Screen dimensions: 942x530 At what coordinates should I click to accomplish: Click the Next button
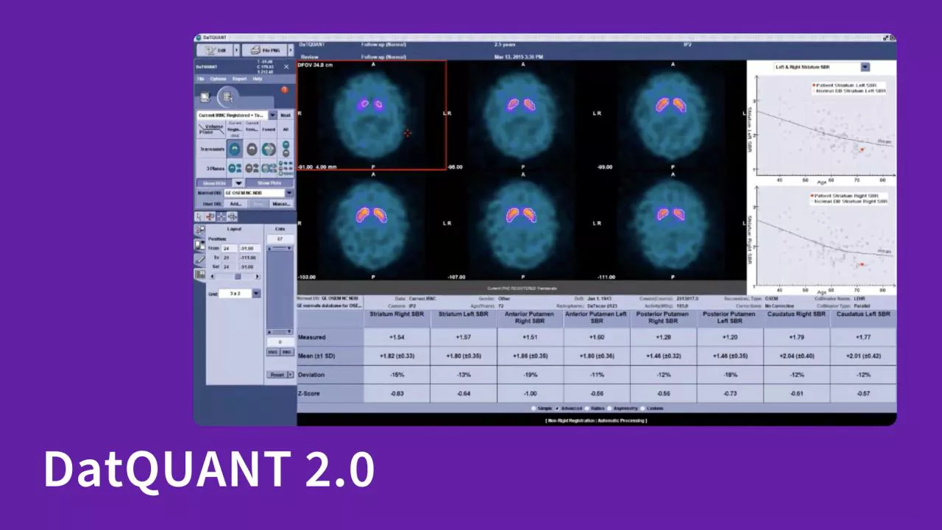(x=286, y=115)
